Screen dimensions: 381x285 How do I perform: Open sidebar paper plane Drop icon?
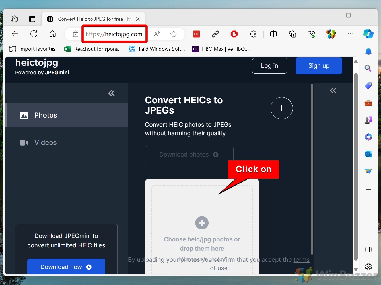point(368,171)
